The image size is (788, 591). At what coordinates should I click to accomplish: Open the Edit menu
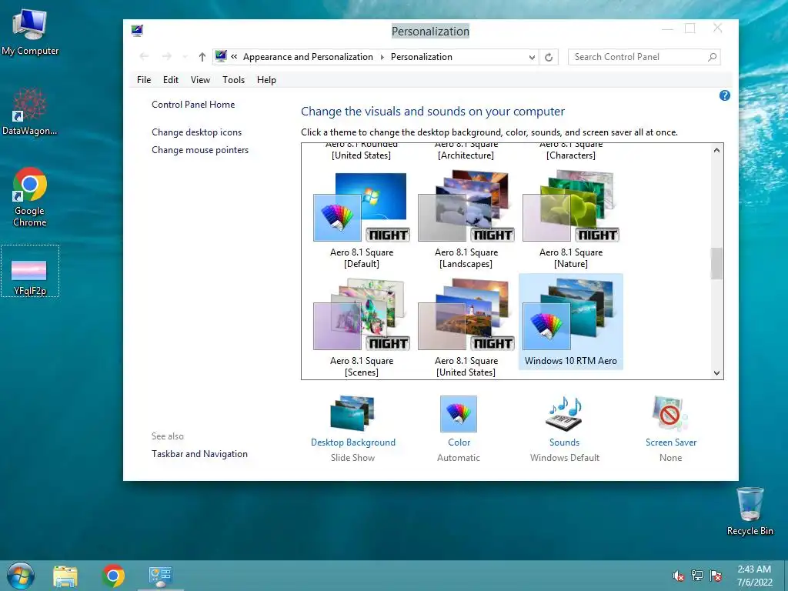(171, 80)
